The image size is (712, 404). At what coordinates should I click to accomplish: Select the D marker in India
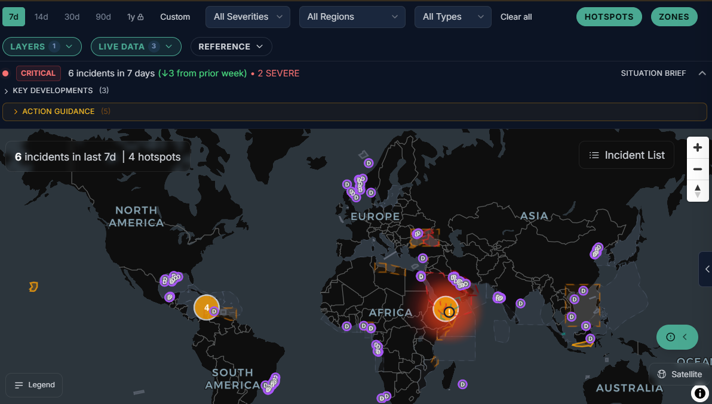(520, 303)
